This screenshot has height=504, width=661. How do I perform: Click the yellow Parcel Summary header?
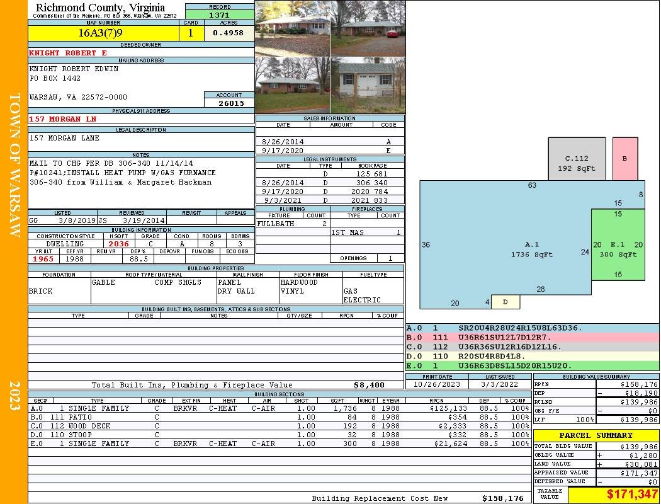(596, 435)
